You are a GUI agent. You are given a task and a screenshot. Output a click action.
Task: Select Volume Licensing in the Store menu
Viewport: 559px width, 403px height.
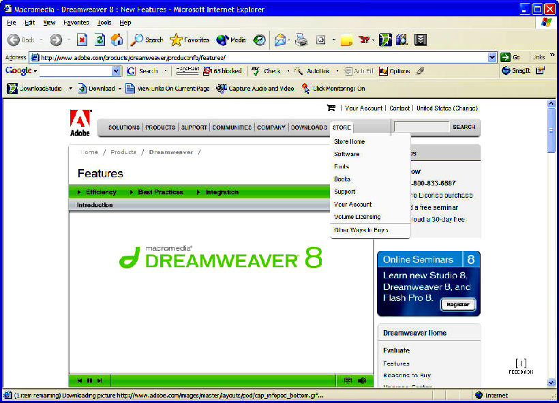tap(357, 217)
